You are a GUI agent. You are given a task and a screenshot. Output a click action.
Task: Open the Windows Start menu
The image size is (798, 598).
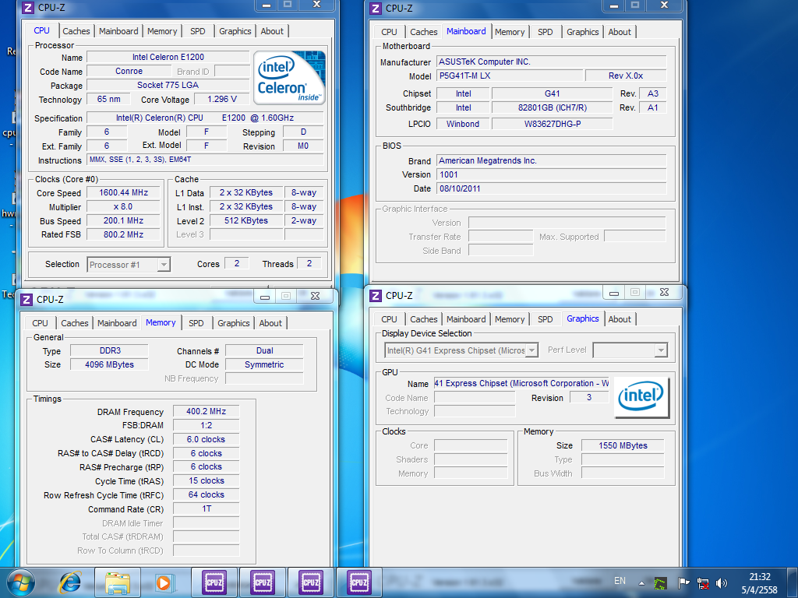[21, 583]
